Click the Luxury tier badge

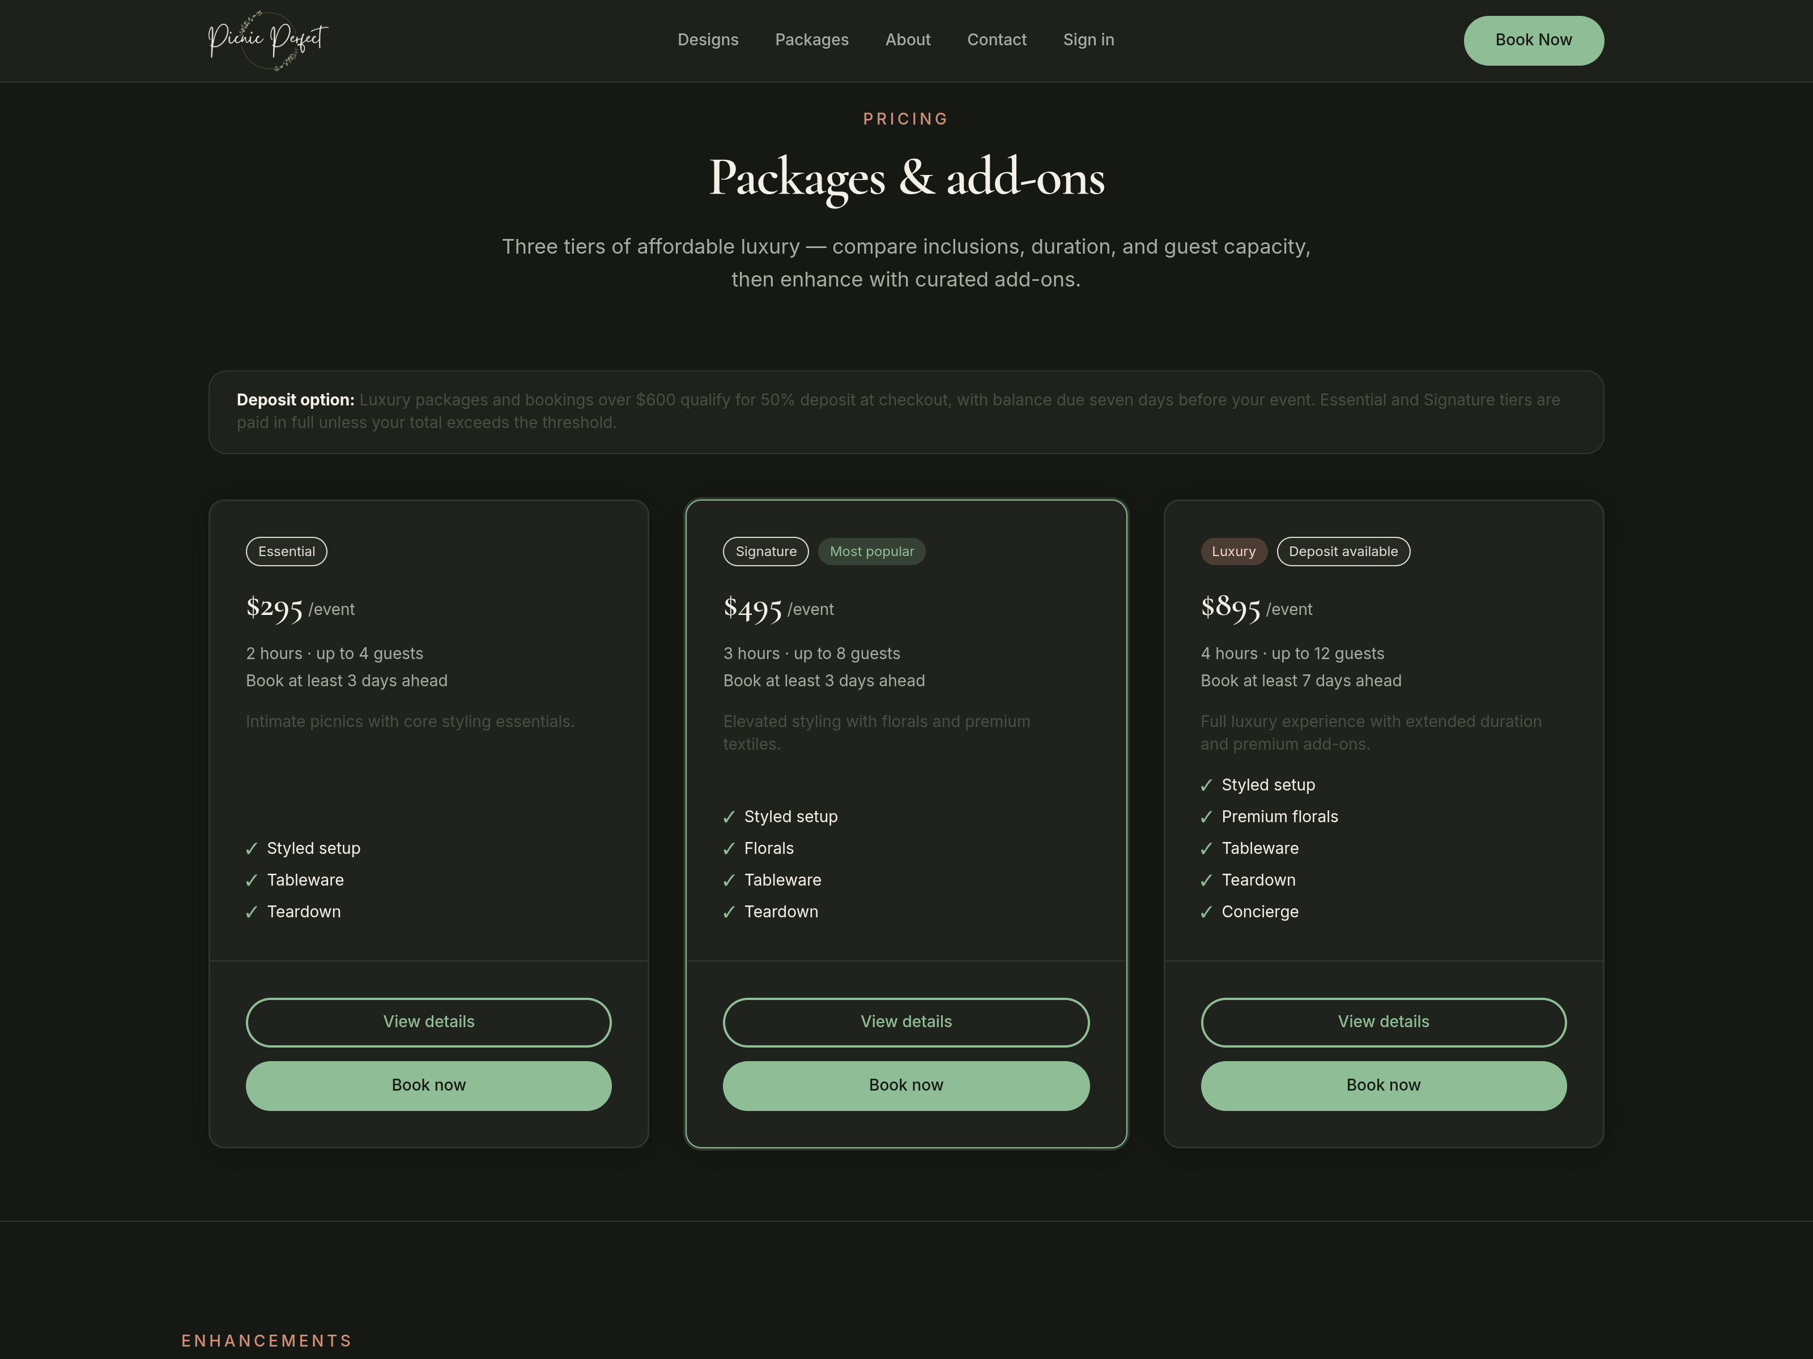(x=1233, y=552)
